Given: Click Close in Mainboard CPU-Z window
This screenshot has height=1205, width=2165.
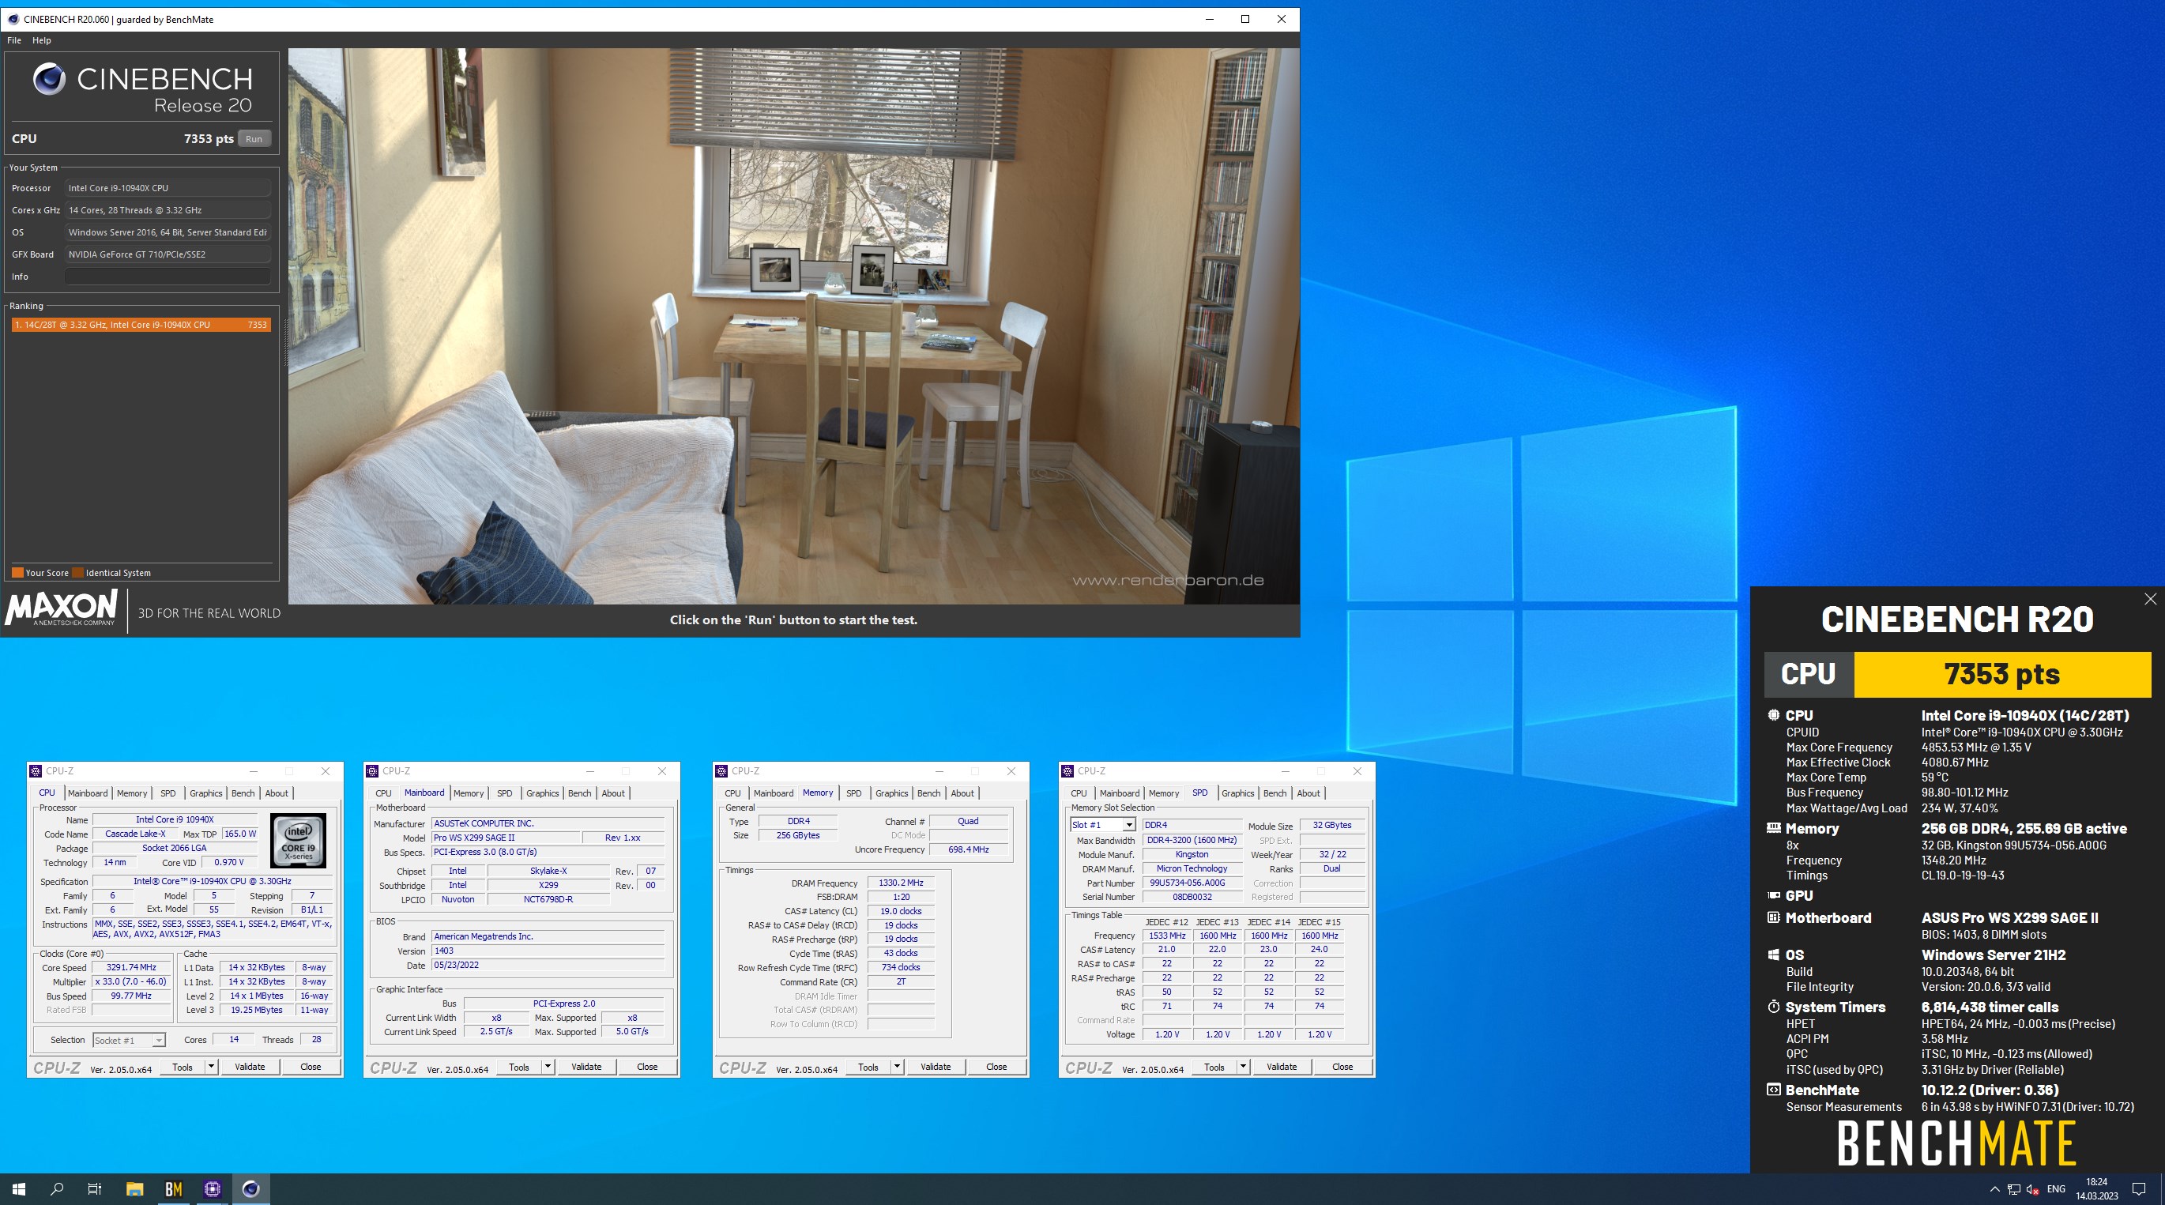Looking at the screenshot, I should click(x=647, y=1067).
